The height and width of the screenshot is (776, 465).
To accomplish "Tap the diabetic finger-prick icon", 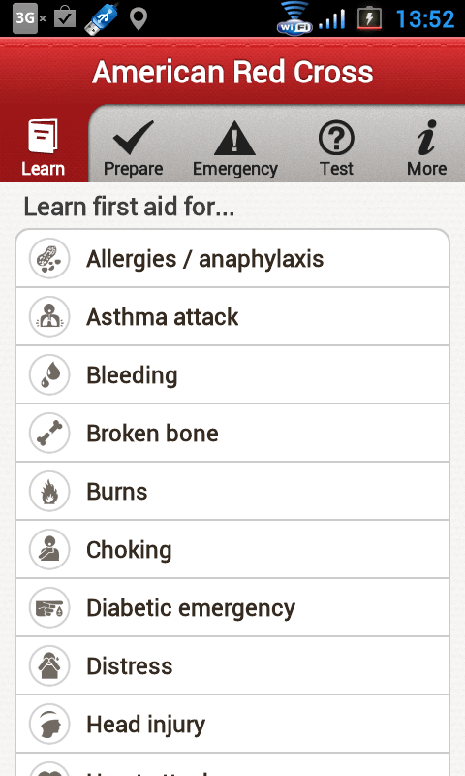I will pos(49,608).
